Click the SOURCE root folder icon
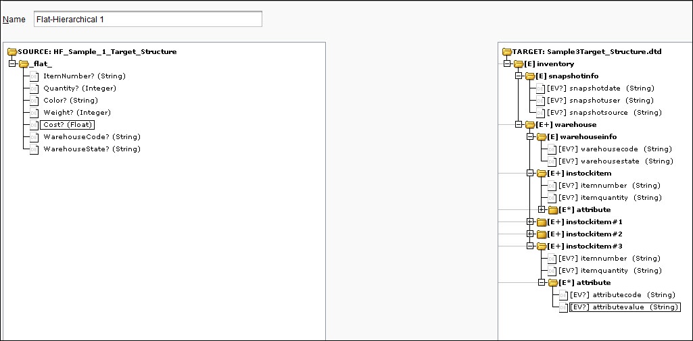 point(12,52)
